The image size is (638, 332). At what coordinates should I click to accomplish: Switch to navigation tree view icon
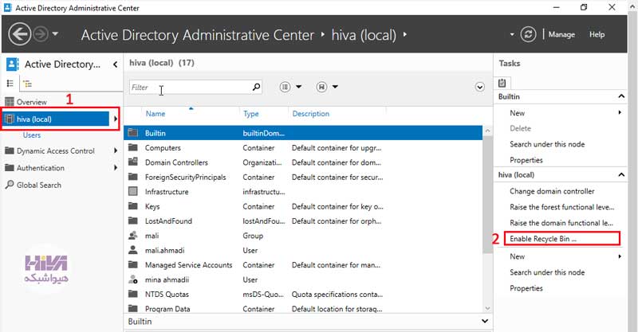(x=27, y=84)
